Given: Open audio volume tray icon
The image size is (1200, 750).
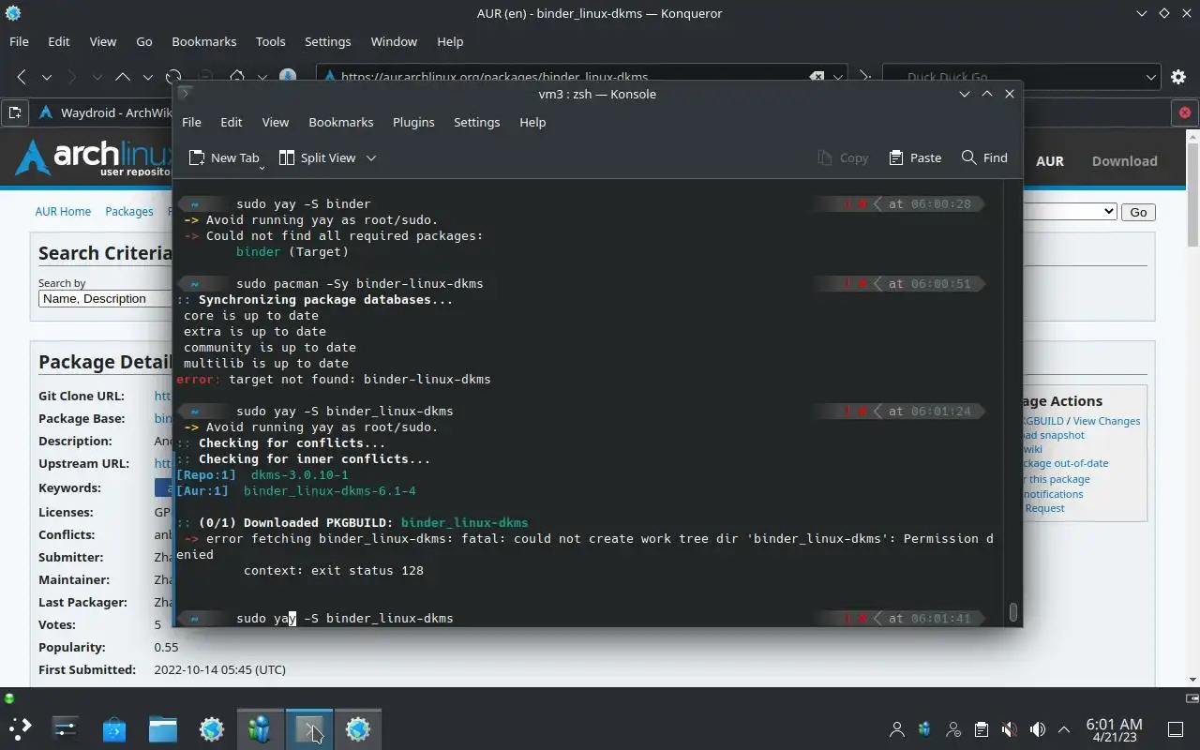Looking at the screenshot, I should click(1038, 729).
